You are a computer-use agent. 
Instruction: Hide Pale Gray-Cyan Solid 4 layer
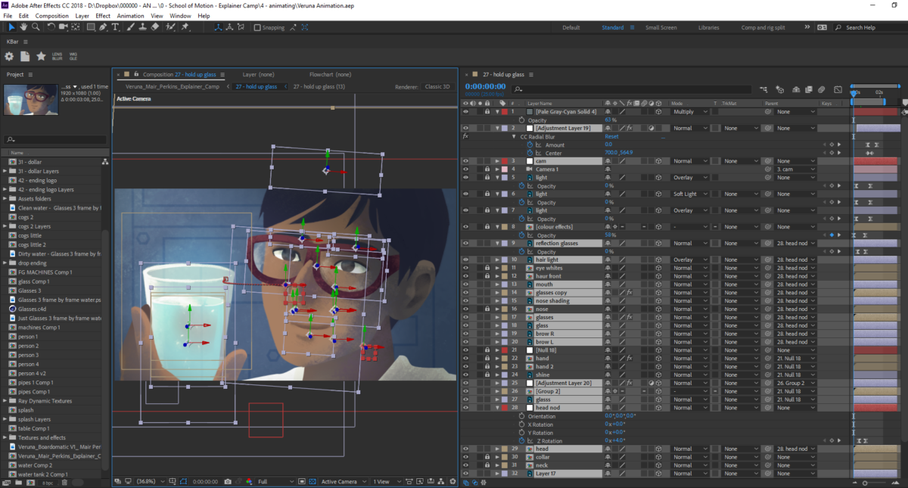tap(466, 111)
